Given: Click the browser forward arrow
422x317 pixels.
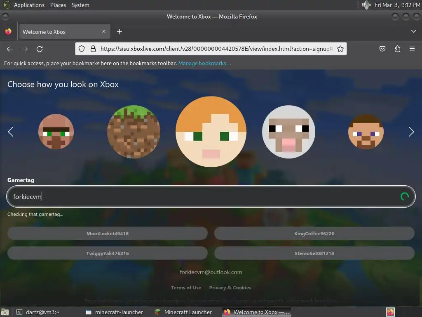Looking at the screenshot, I should [x=25, y=49].
